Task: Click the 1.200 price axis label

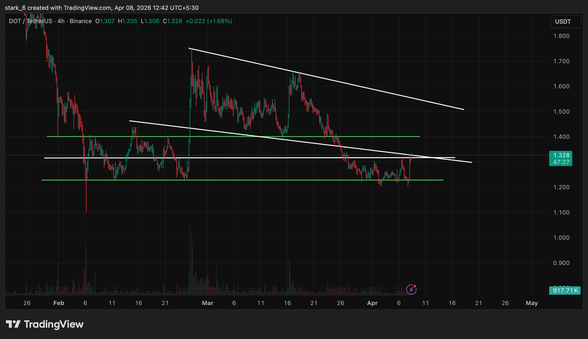Action: click(561, 187)
